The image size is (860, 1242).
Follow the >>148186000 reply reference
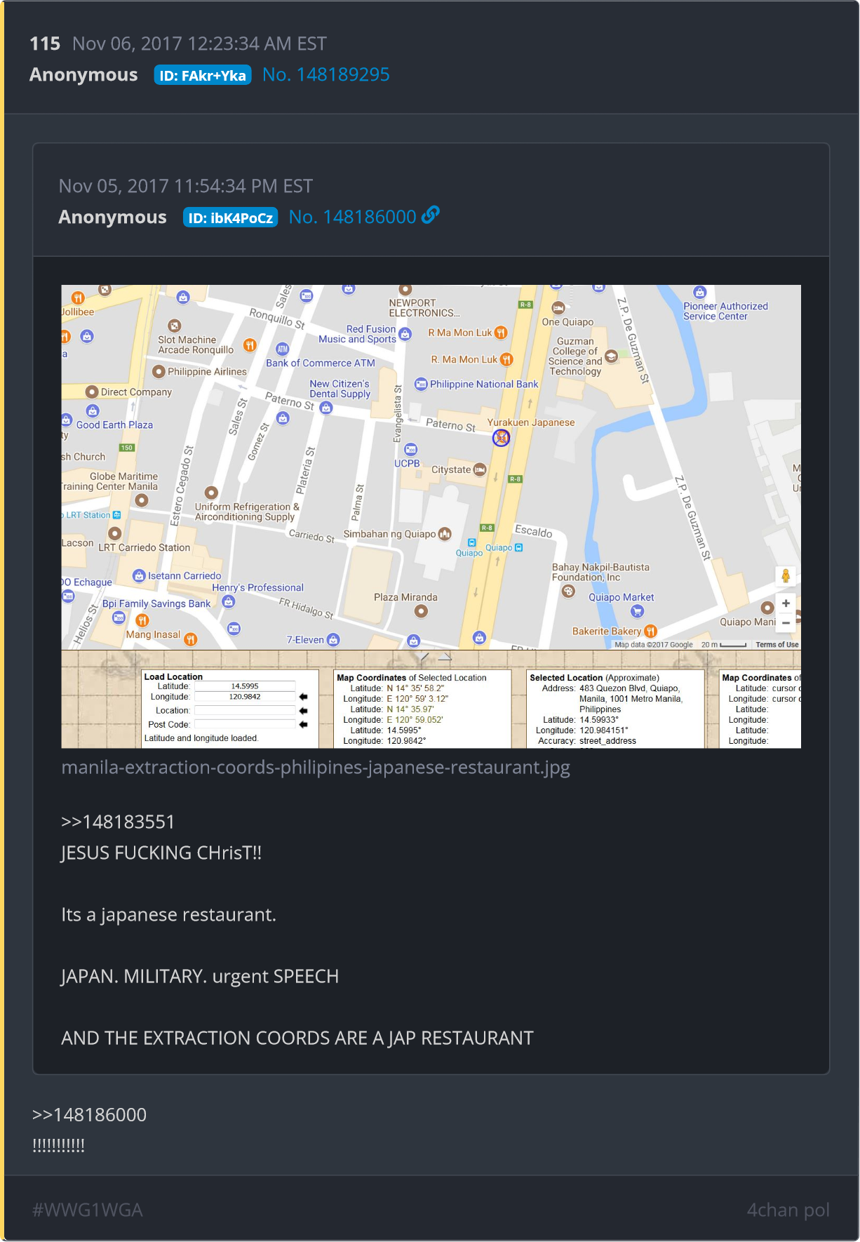tap(89, 1114)
